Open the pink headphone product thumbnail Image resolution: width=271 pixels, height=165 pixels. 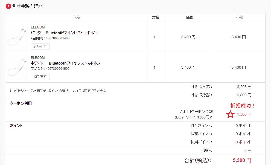(17, 37)
